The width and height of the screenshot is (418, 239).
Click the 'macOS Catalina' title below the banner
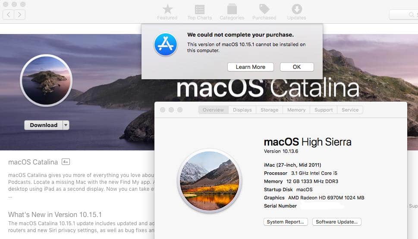tap(33, 162)
